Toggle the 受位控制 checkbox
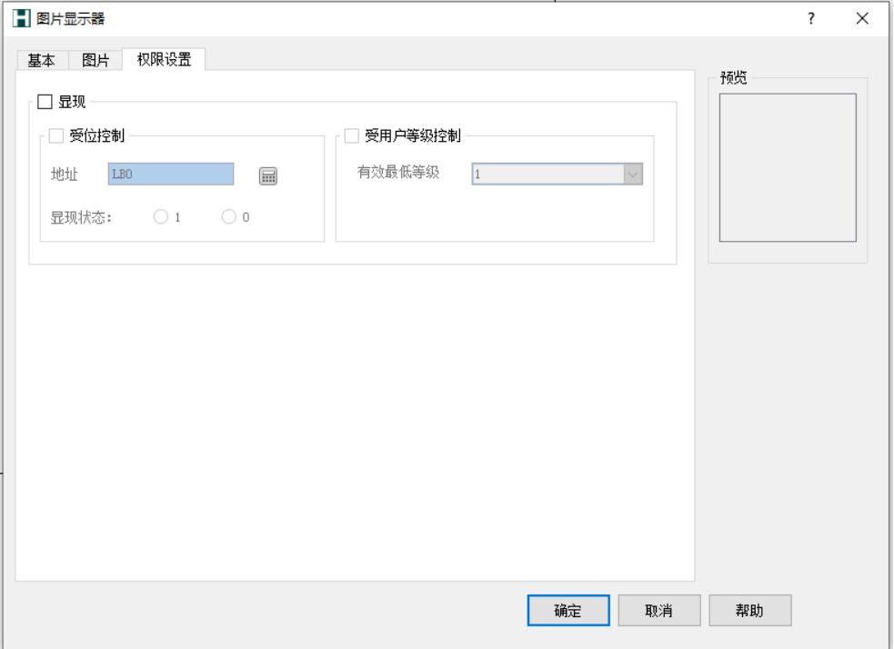 coord(56,136)
